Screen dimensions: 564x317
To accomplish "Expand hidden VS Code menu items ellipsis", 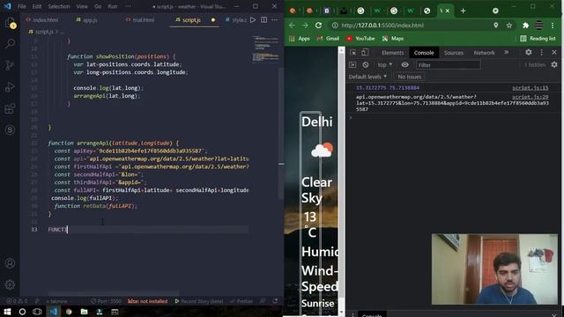I will point(128,6).
